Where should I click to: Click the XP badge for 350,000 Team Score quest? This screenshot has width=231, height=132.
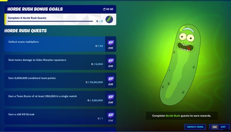[x=111, y=97]
